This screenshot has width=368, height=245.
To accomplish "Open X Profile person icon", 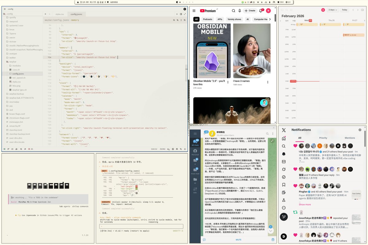I will click(x=284, y=200).
